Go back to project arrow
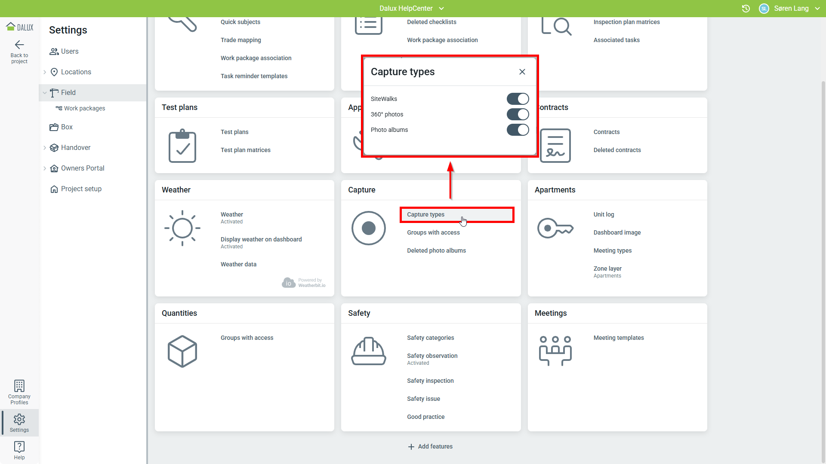The height and width of the screenshot is (464, 826). 19,45
